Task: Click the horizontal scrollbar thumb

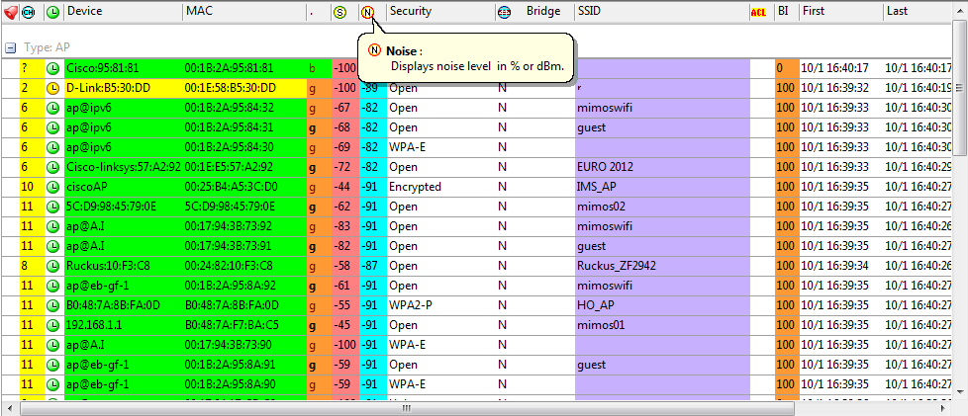Action: (x=406, y=408)
